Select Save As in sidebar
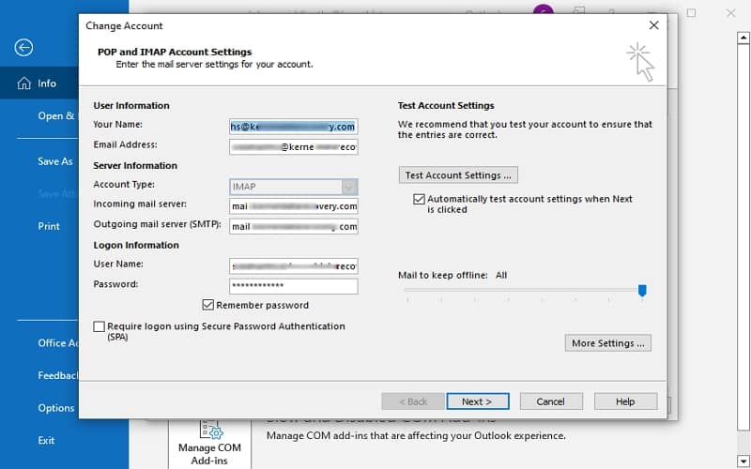 55,161
